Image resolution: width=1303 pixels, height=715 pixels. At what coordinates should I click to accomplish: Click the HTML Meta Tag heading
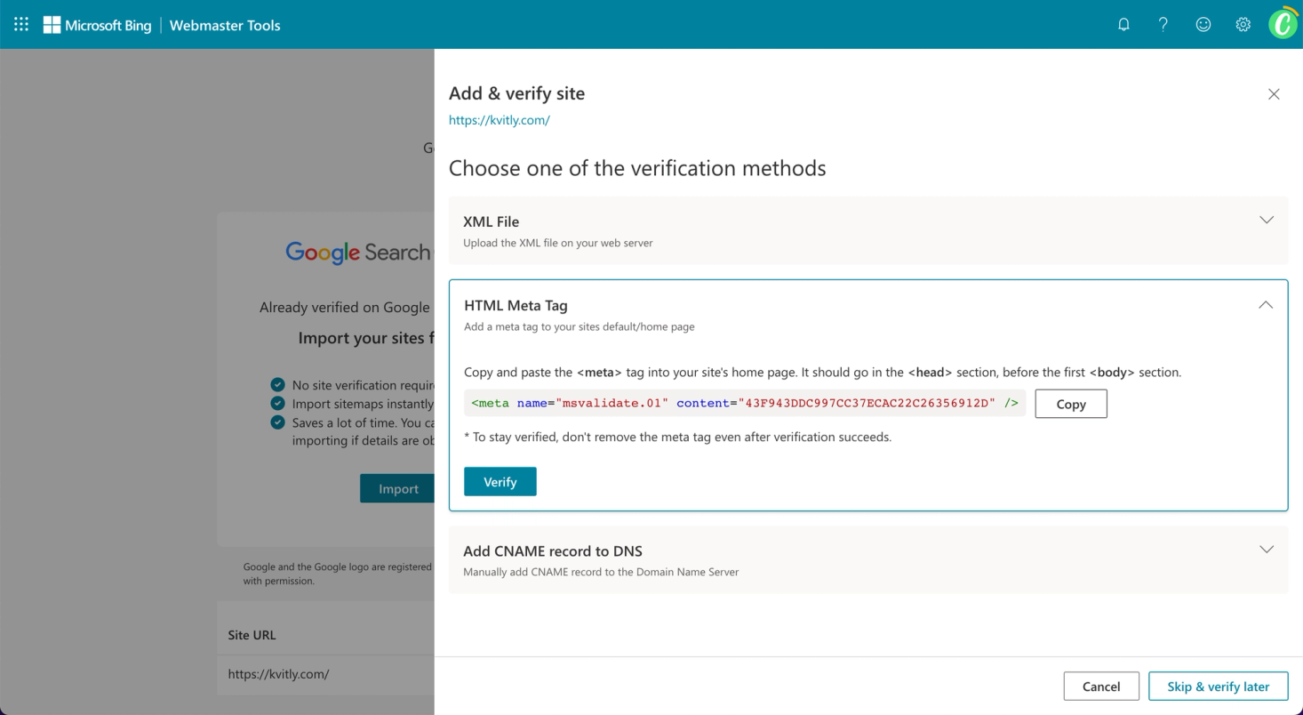(516, 305)
